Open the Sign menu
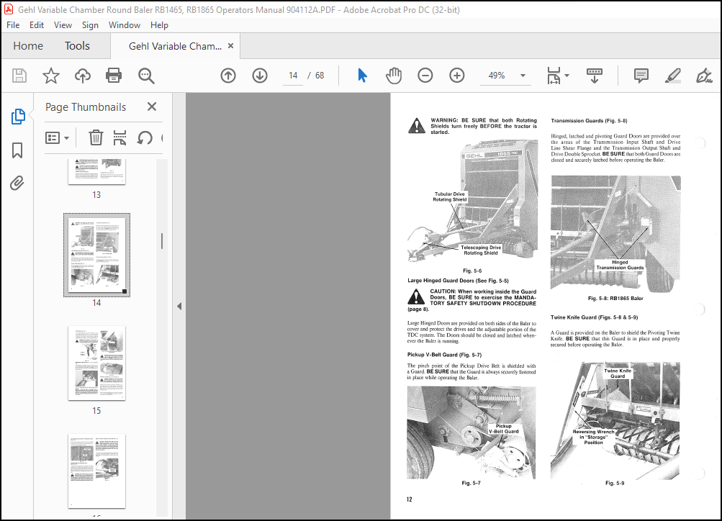722x521 pixels. (x=90, y=25)
